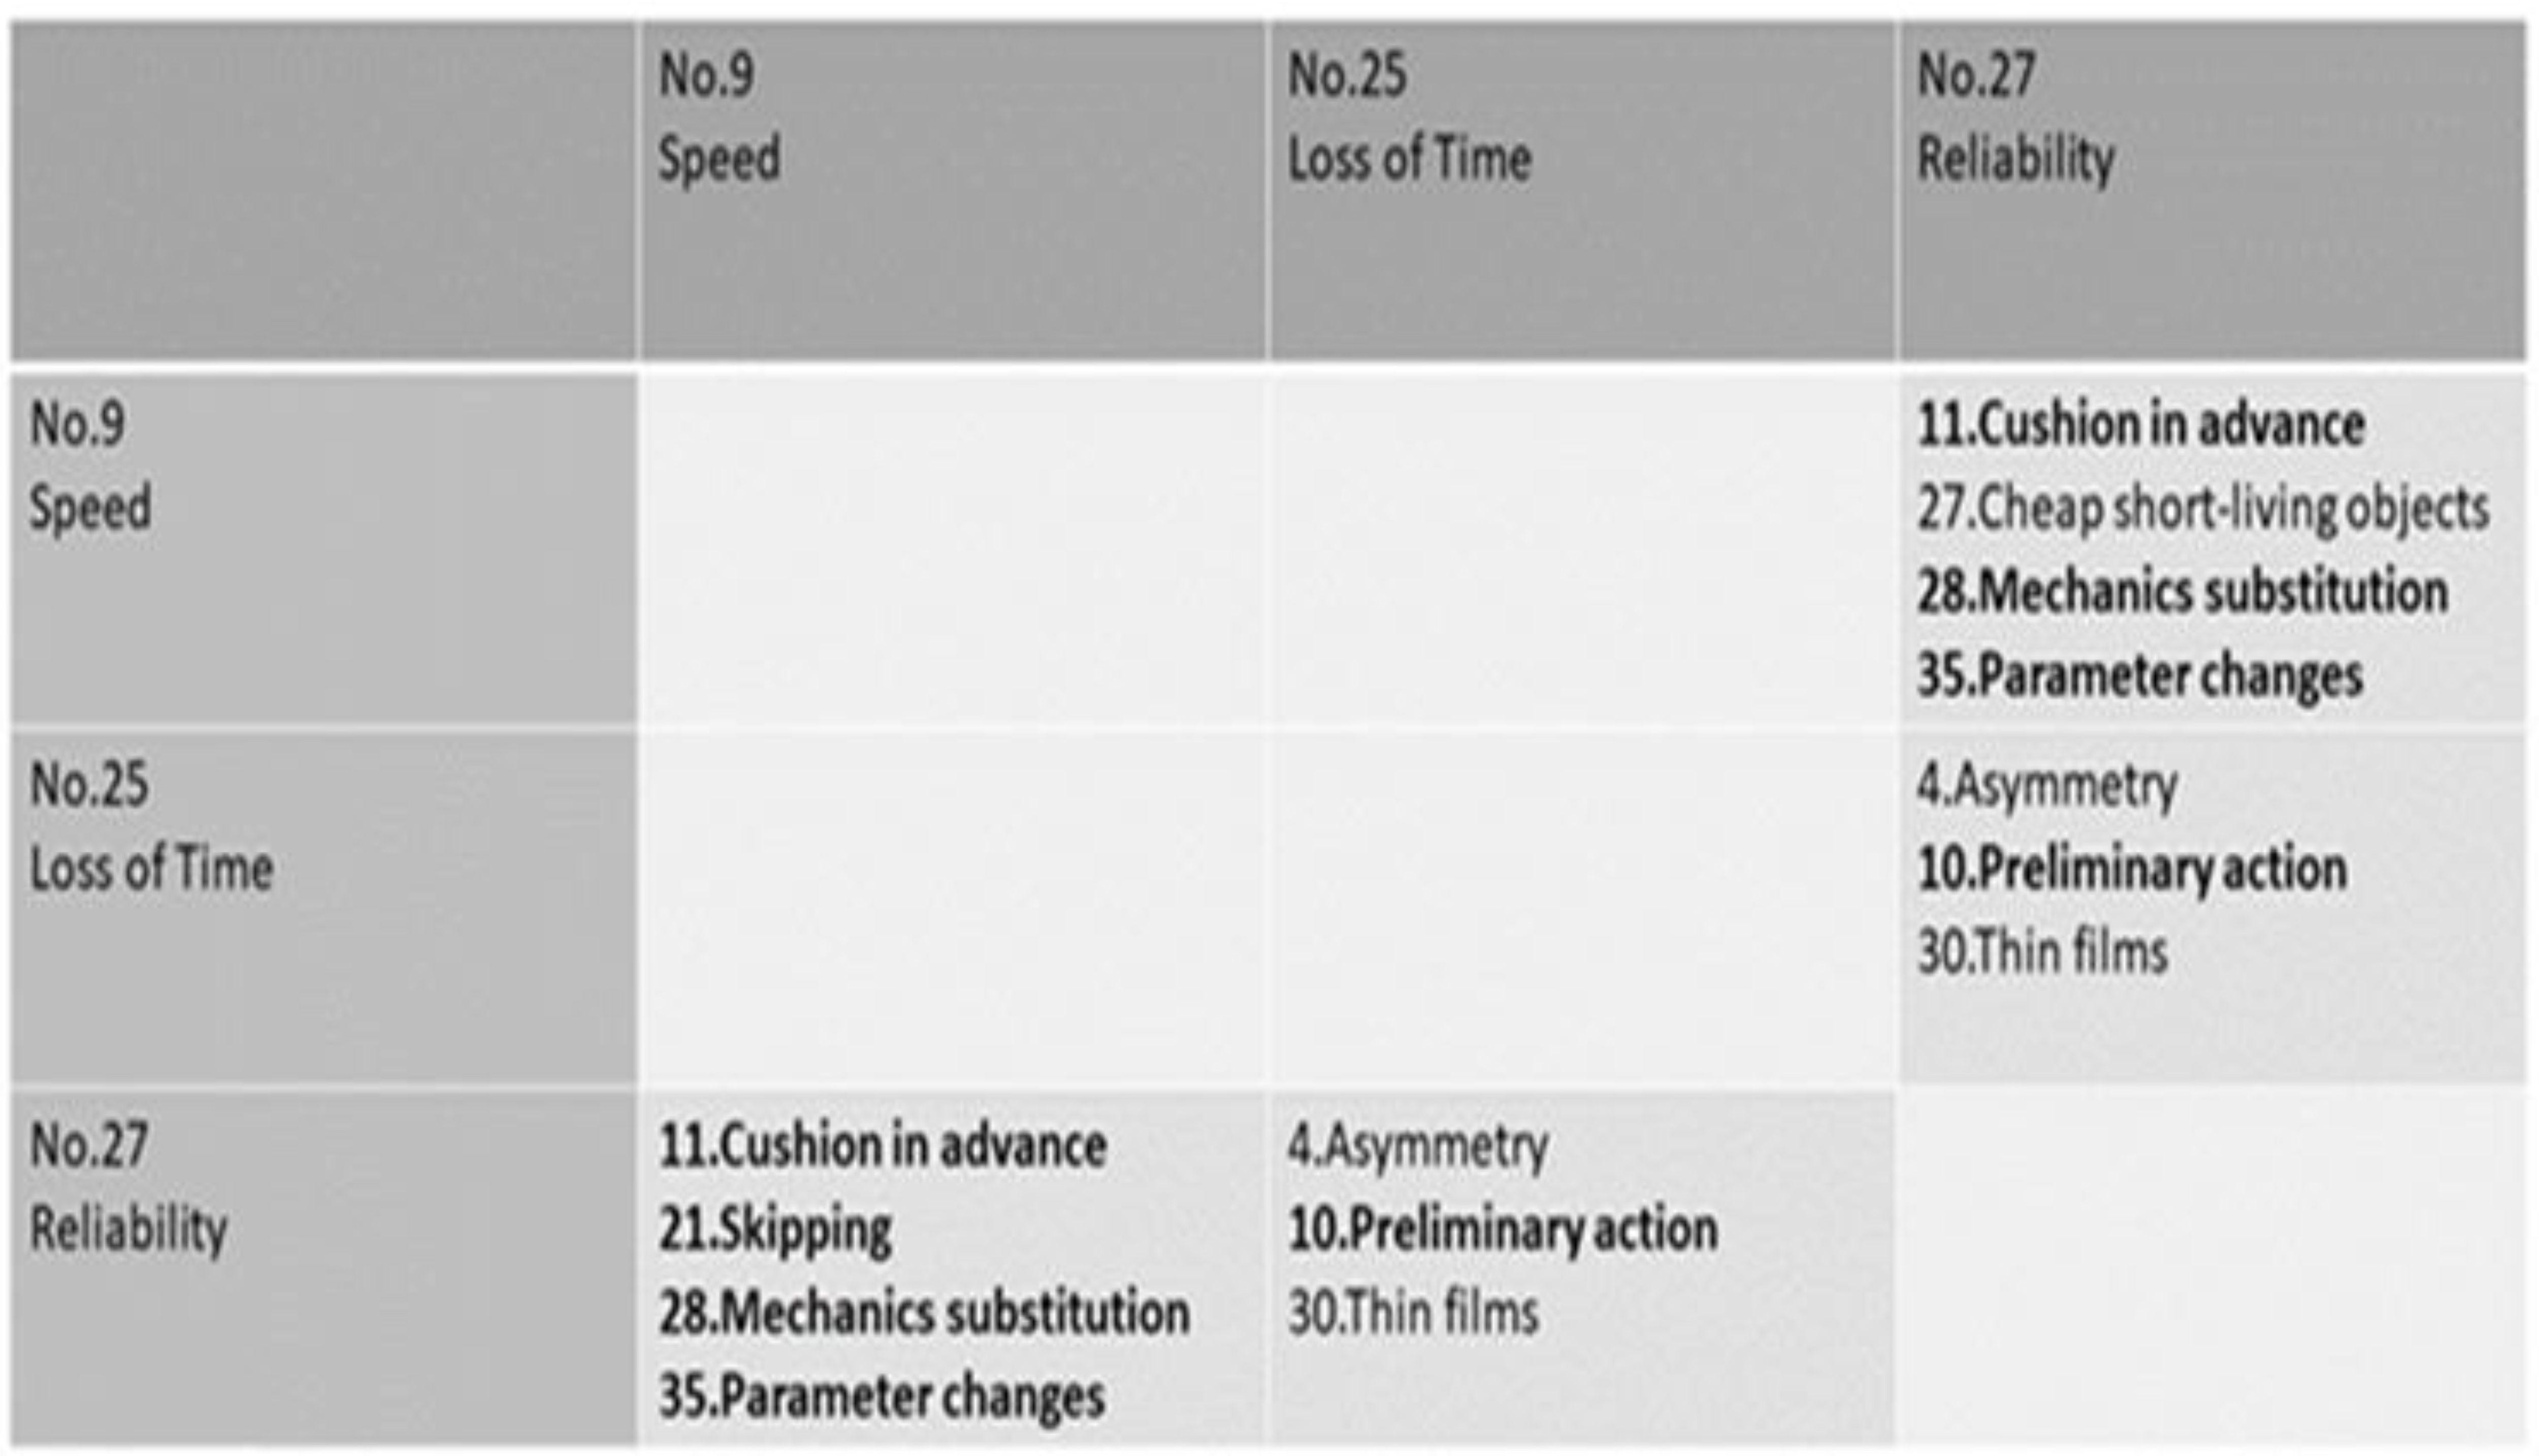The width and height of the screenshot is (2539, 1456).
Task: Click the "No.27 Reliability" column header
Action: tap(2015, 117)
